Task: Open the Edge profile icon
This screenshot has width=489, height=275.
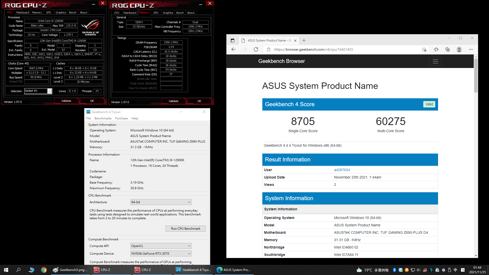Action: 459,49
